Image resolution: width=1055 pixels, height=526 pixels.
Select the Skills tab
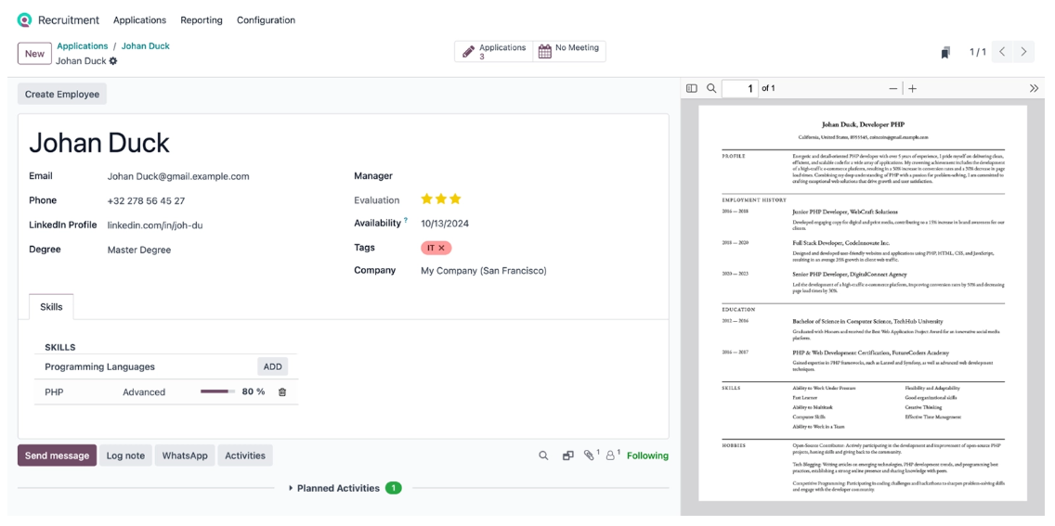tap(51, 307)
